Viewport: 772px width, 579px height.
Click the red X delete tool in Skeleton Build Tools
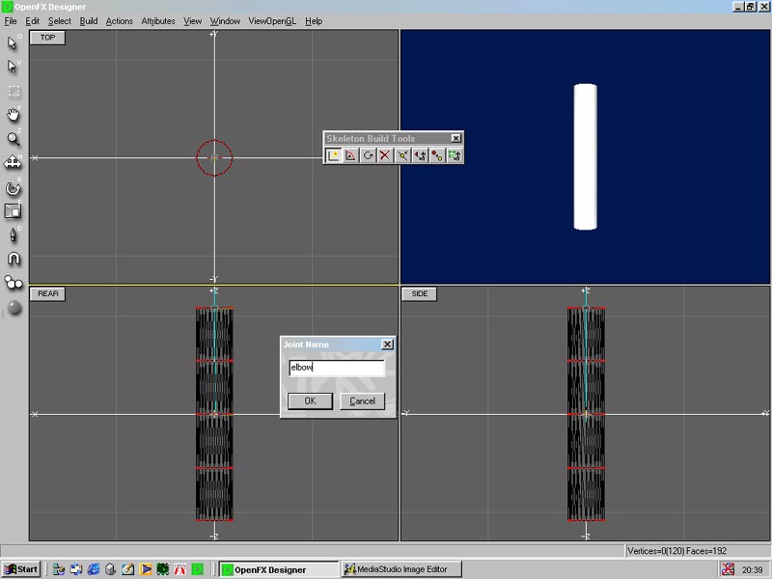tap(385, 155)
